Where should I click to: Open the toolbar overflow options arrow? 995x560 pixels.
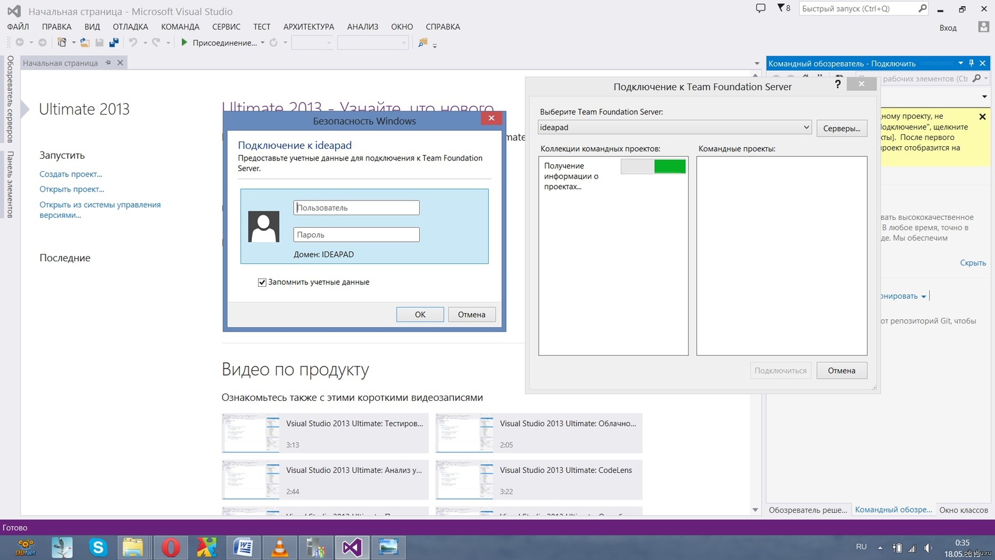tap(435, 45)
